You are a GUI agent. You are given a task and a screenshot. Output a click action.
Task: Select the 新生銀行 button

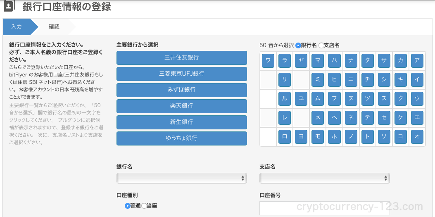pos(182,122)
